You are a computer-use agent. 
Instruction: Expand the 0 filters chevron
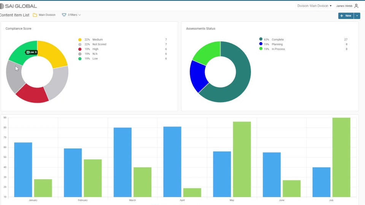(x=79, y=15)
